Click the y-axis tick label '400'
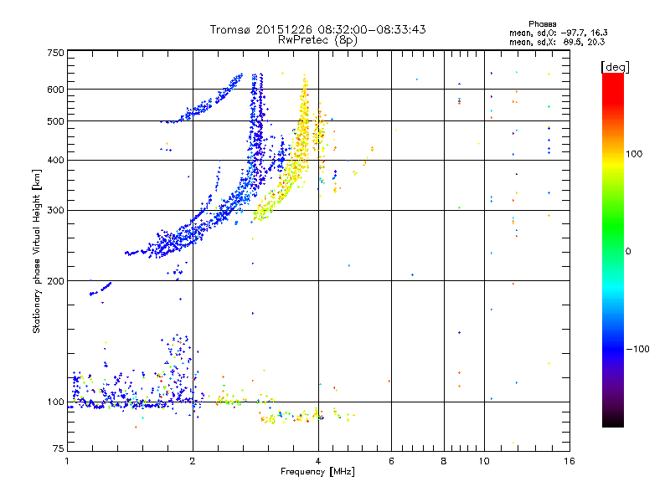Image resolution: width=670 pixels, height=502 pixels. click(x=55, y=161)
